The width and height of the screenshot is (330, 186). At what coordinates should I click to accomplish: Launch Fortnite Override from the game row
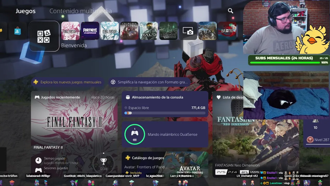pos(90,31)
